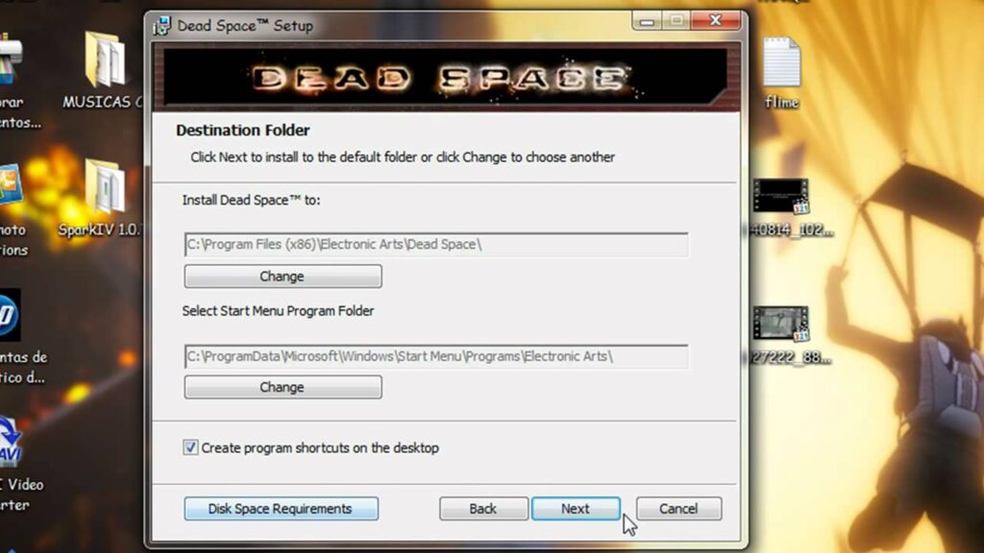Screen dimensions: 984x553
Task: Change the Dead Space install folder
Action: click(x=283, y=276)
